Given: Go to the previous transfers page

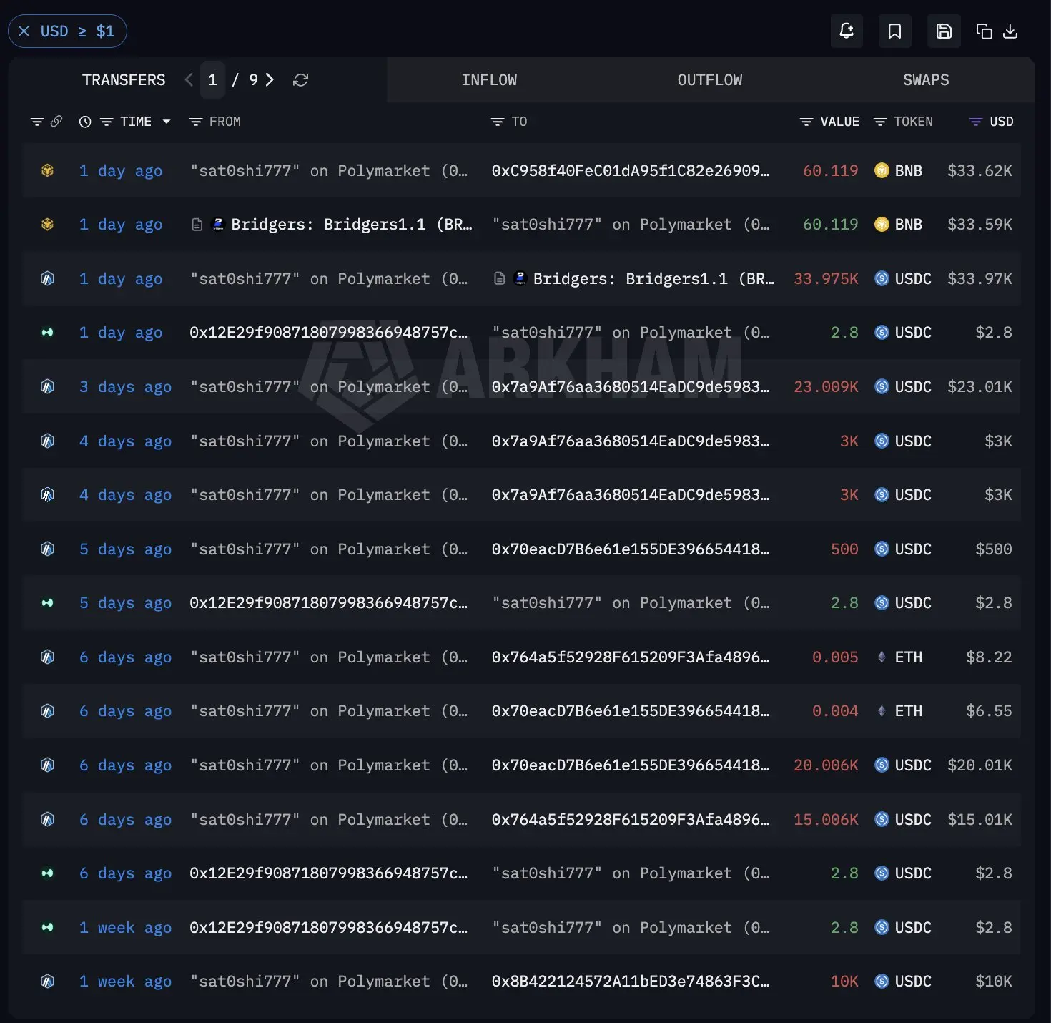Looking at the screenshot, I should click(x=189, y=80).
